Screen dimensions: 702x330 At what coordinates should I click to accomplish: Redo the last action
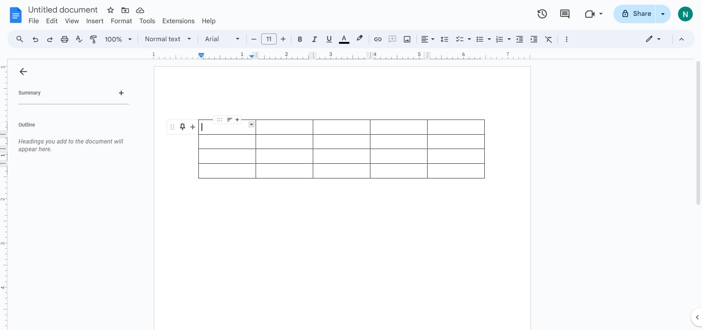pos(50,39)
